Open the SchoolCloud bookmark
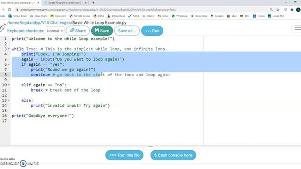This screenshot has width=301, height=169. (116, 16)
